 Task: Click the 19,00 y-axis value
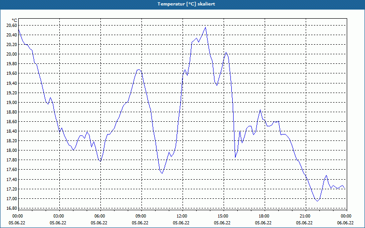click(11, 102)
